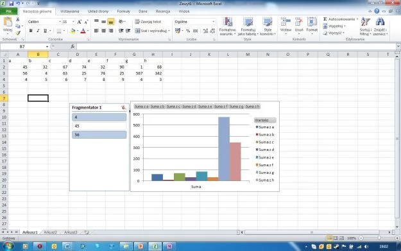Viewport: 401px width, 251px height.
Task: Click the insert function fx icon
Action: (x=73, y=46)
